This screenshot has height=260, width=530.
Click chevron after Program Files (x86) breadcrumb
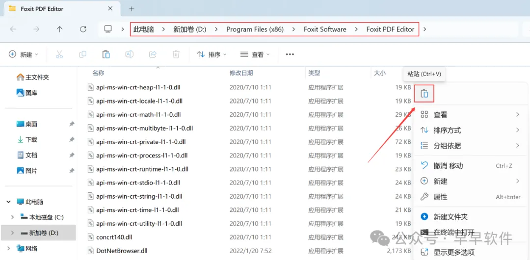point(294,29)
